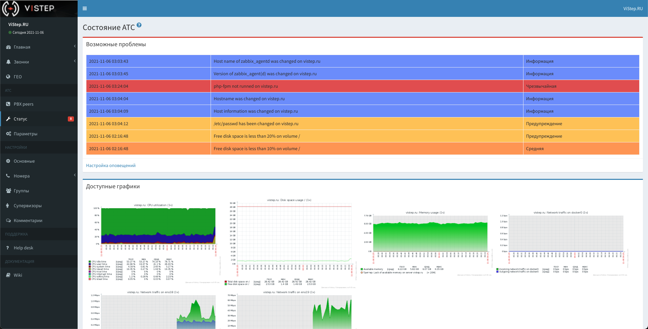Expand the Главная menu chevron
Viewport: 648px width, 329px height.
75,46
